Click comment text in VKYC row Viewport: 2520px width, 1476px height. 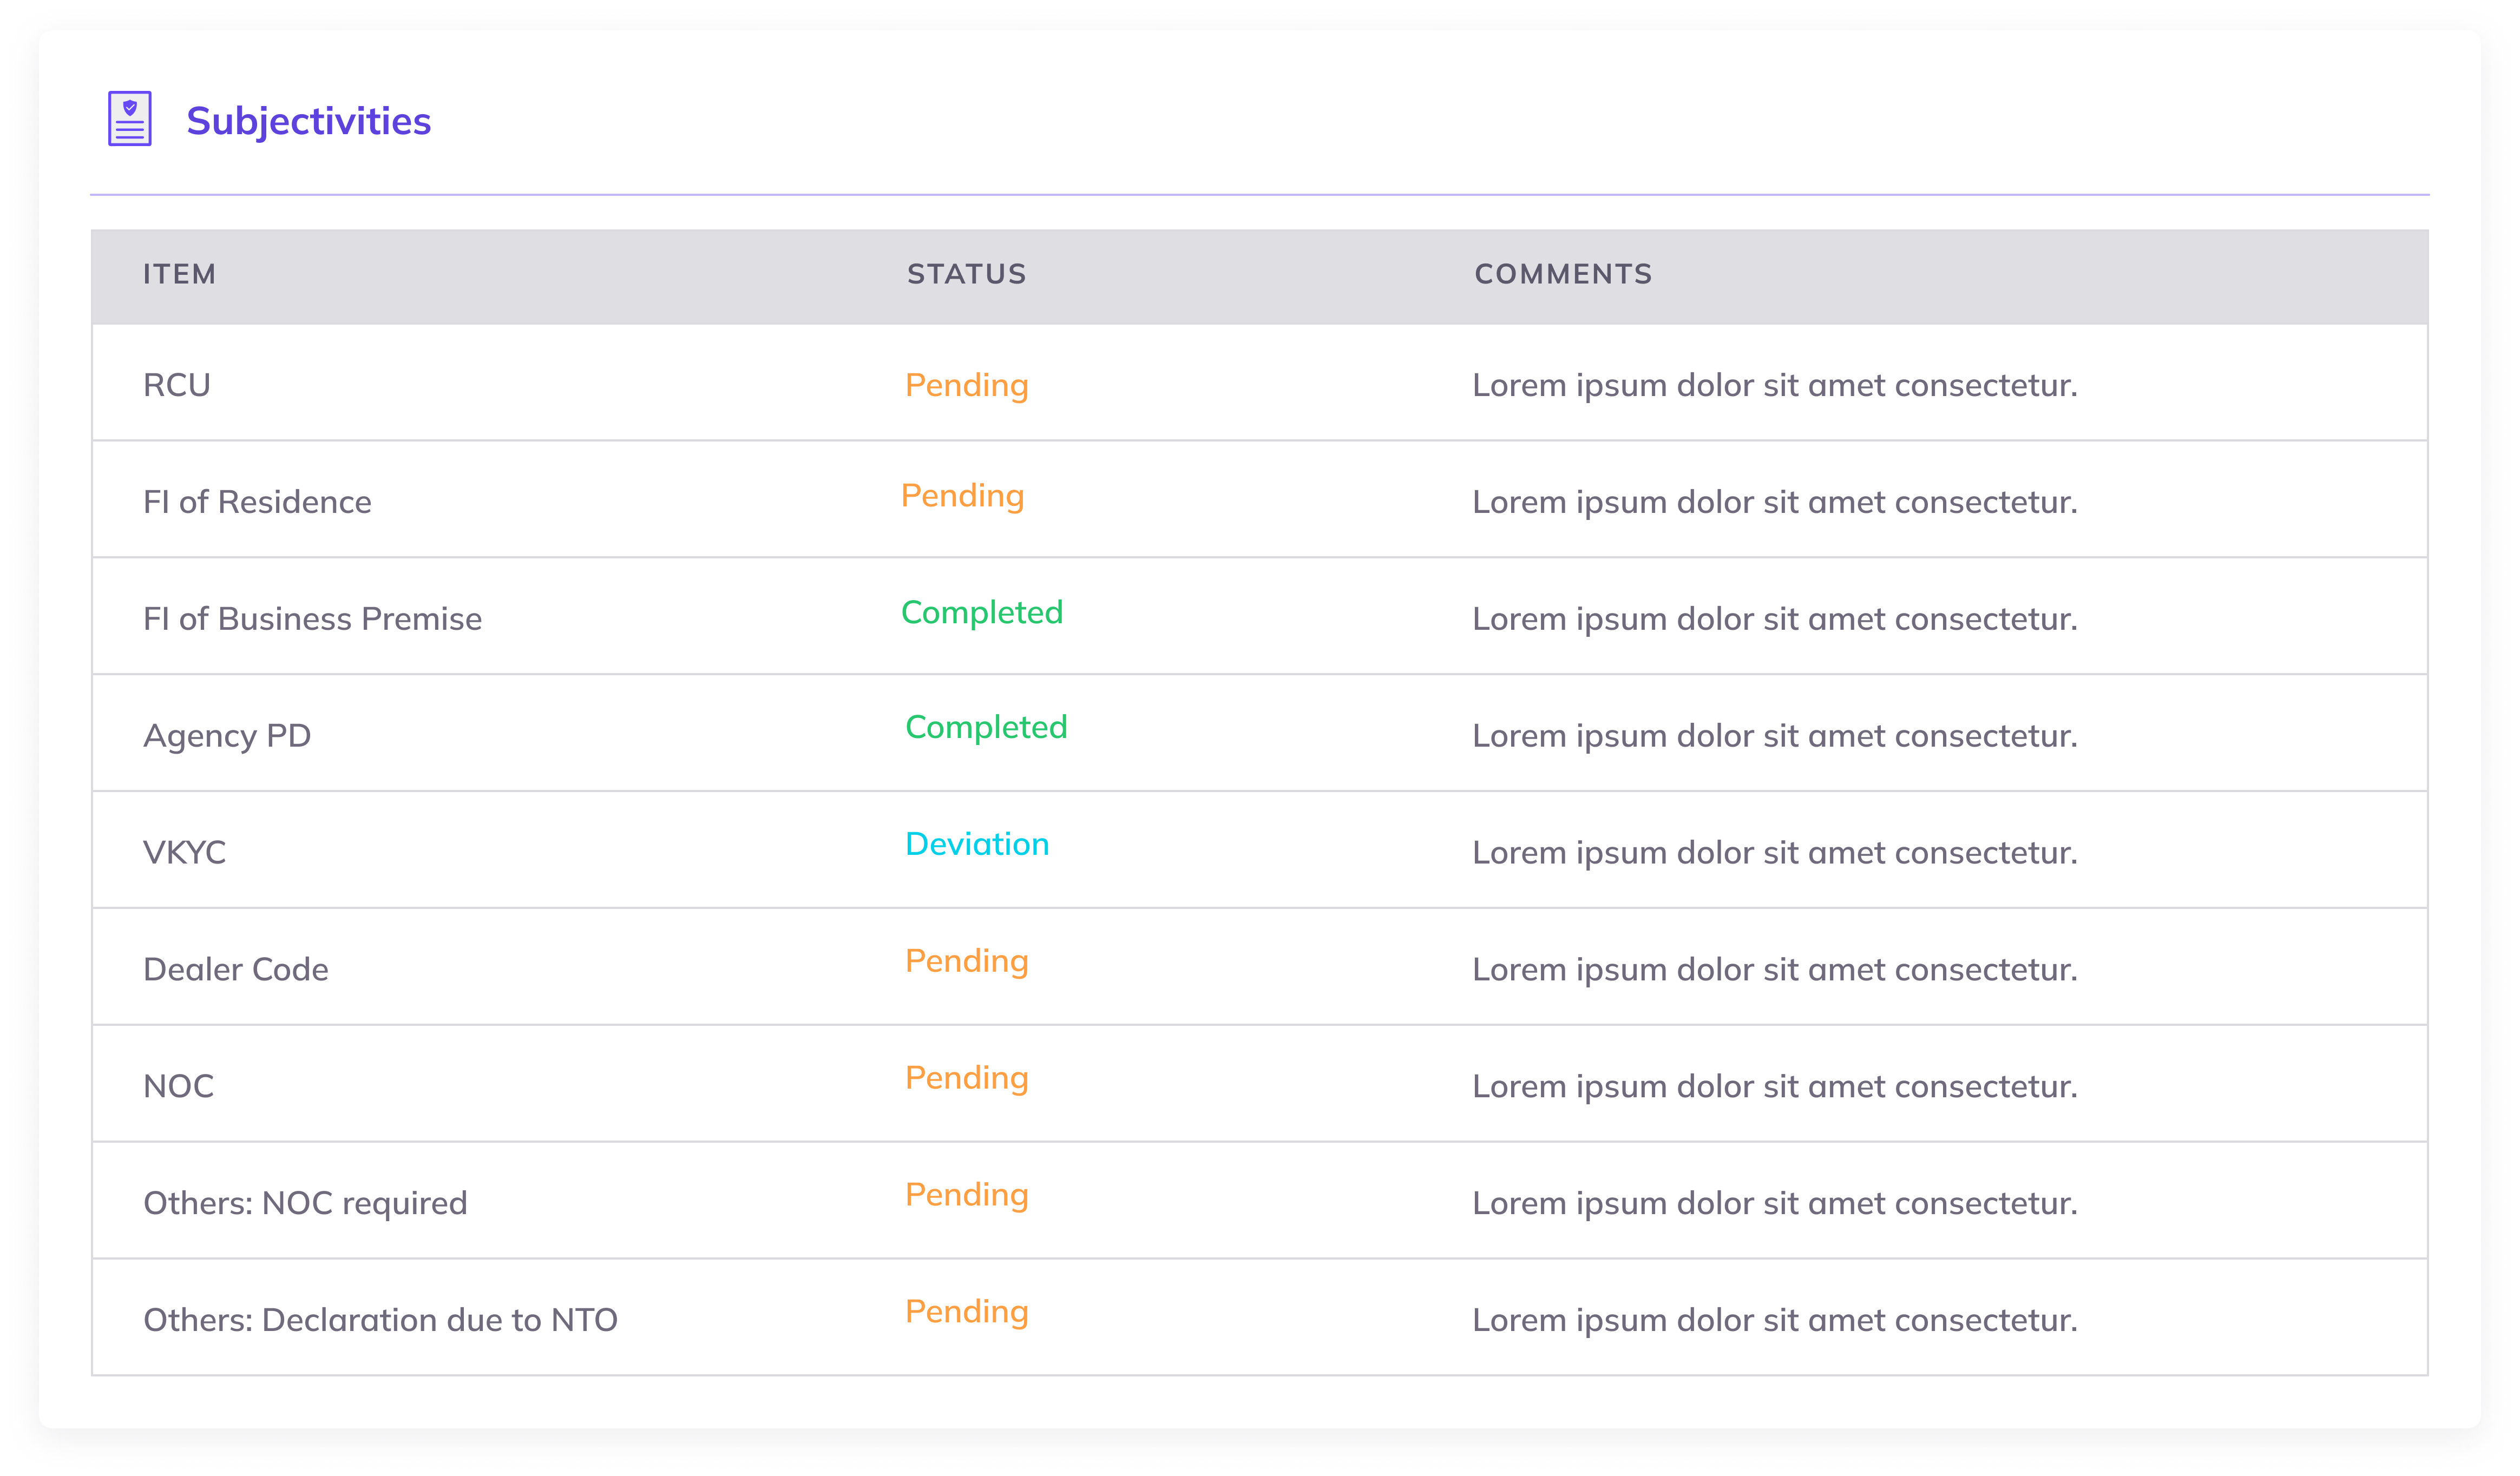coord(1774,853)
